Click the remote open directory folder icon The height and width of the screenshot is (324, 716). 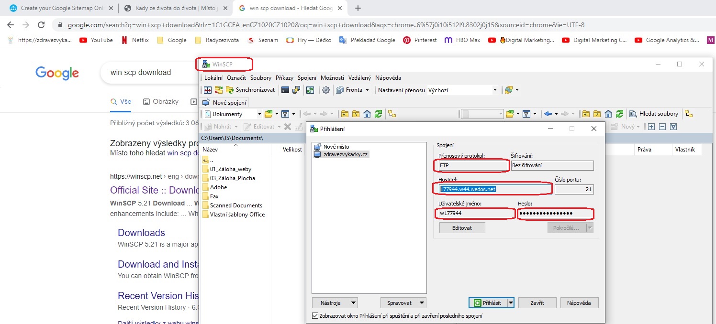tap(510, 114)
